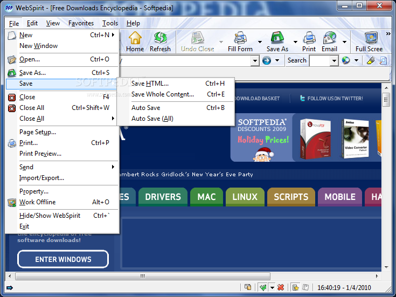Click inside the Search input field
Viewport: 396px width, 297px height.
[319, 61]
